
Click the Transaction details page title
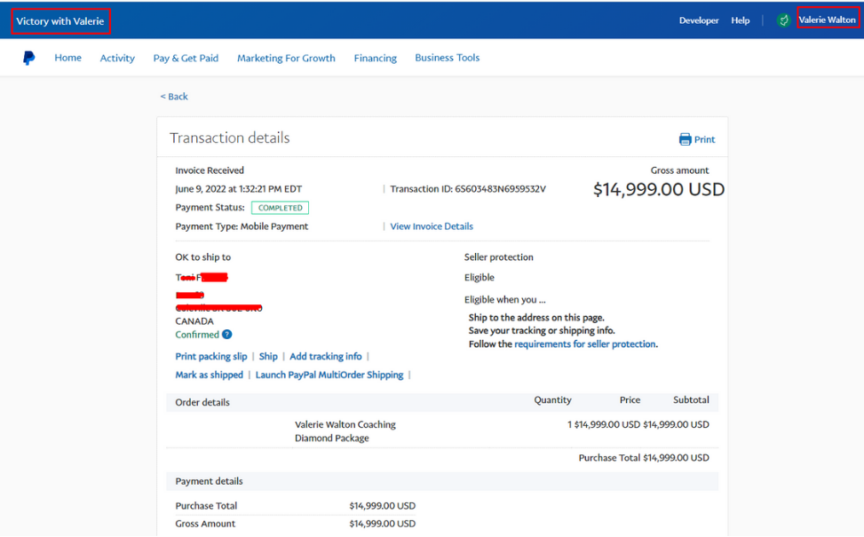pyautogui.click(x=229, y=138)
